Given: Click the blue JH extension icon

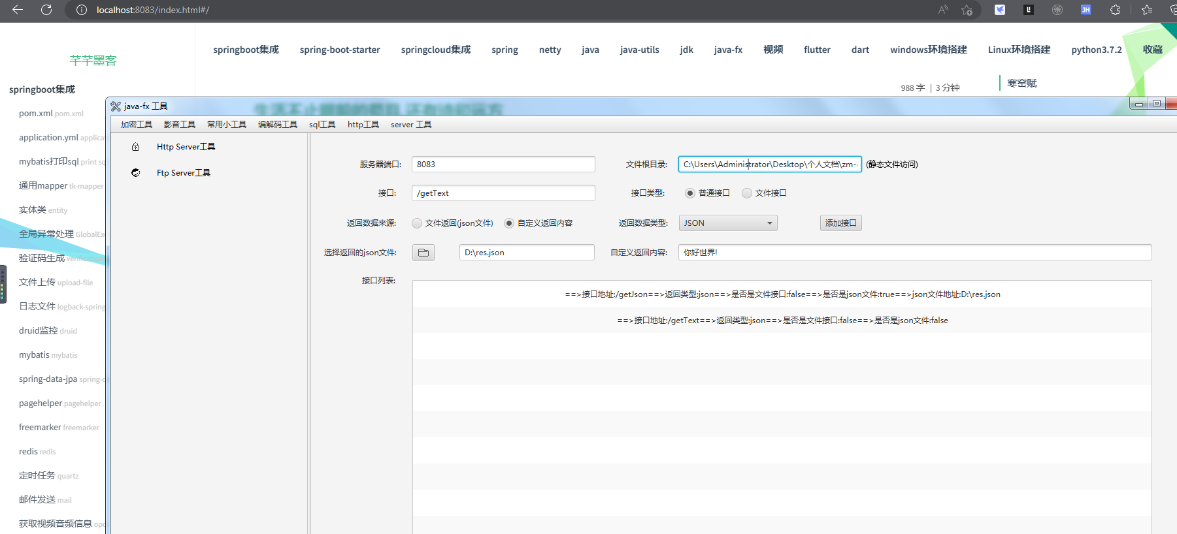Looking at the screenshot, I should 1086,10.
